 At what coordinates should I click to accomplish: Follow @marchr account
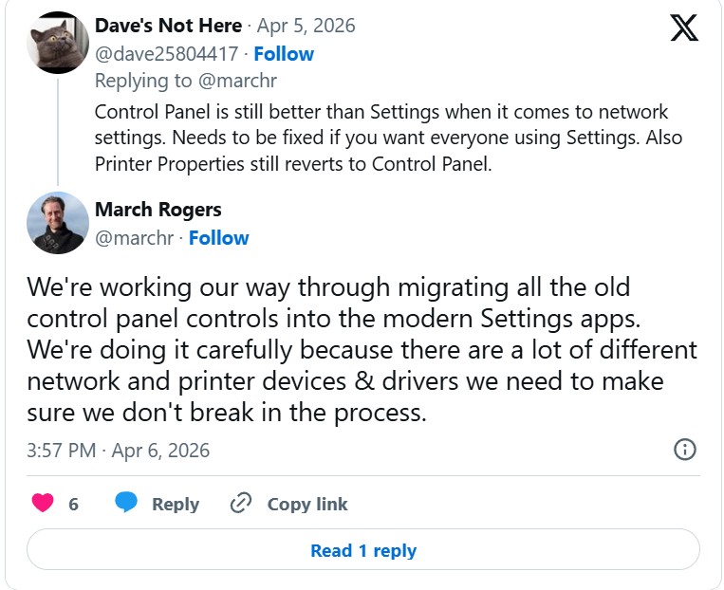click(218, 237)
